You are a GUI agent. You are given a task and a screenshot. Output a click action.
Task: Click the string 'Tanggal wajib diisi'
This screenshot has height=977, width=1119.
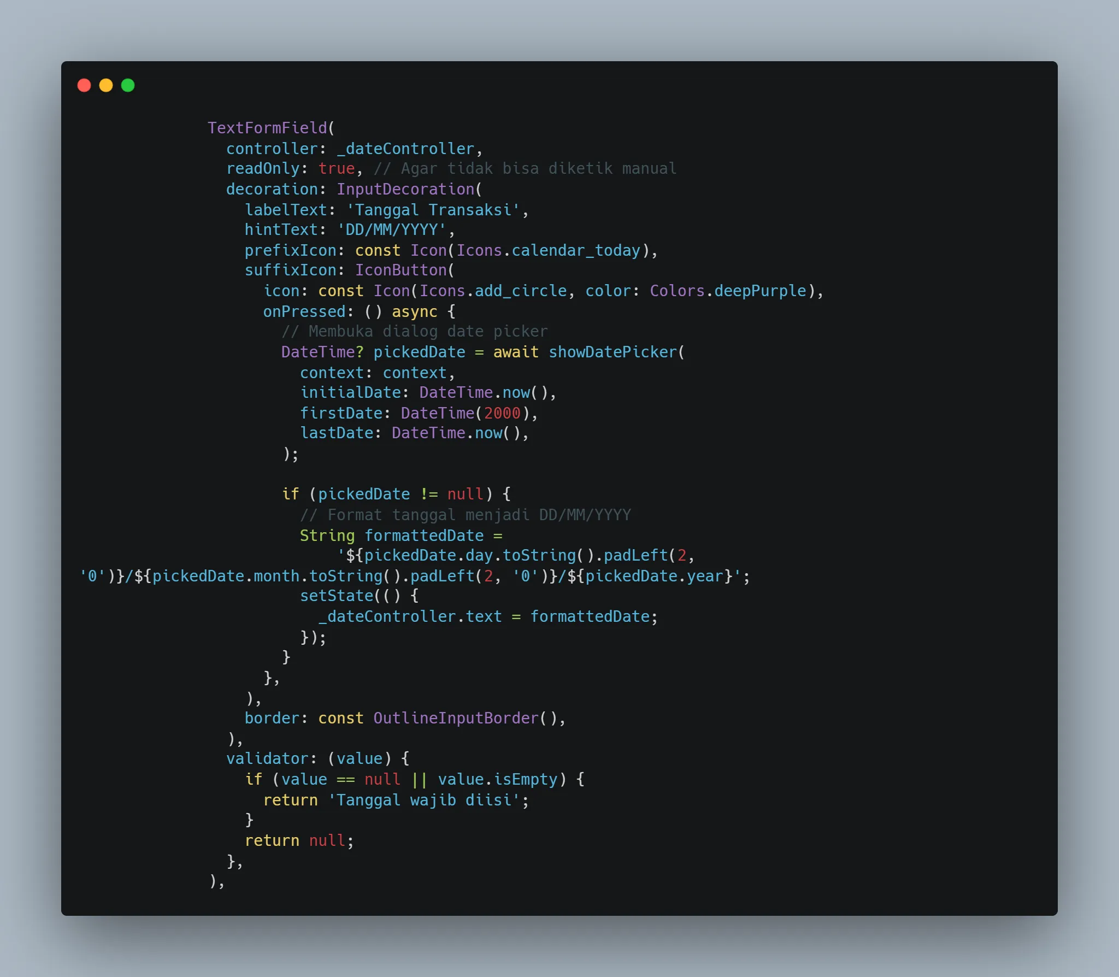(423, 800)
